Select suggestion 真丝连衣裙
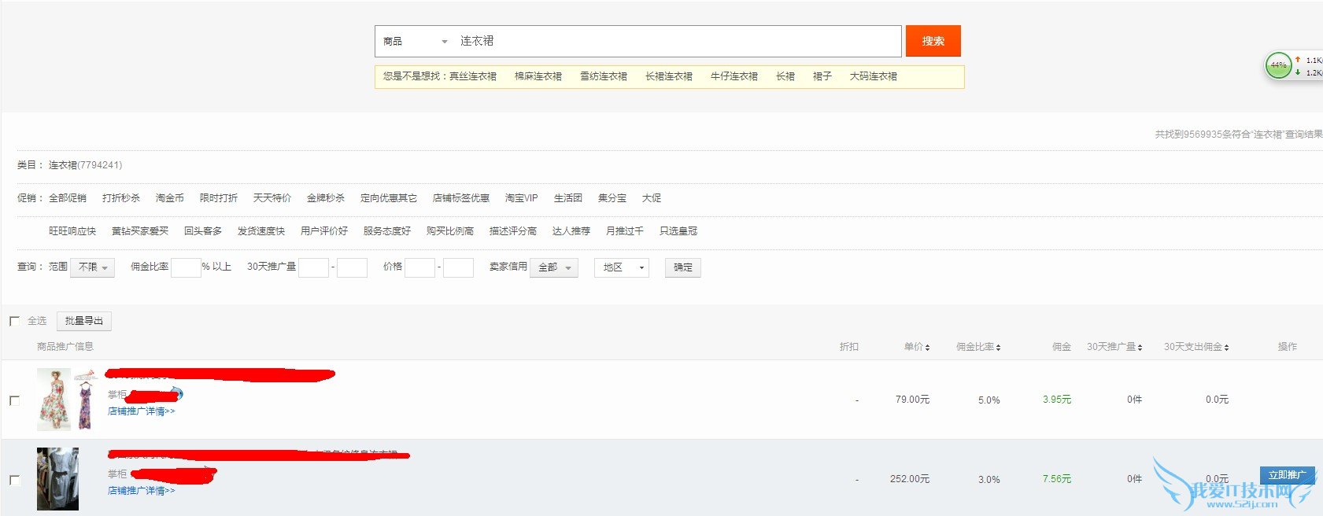Screen dimensions: 1323x516 tap(472, 76)
